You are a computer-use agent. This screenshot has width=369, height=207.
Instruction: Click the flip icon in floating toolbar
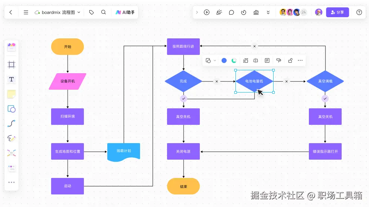pyautogui.click(x=256, y=61)
